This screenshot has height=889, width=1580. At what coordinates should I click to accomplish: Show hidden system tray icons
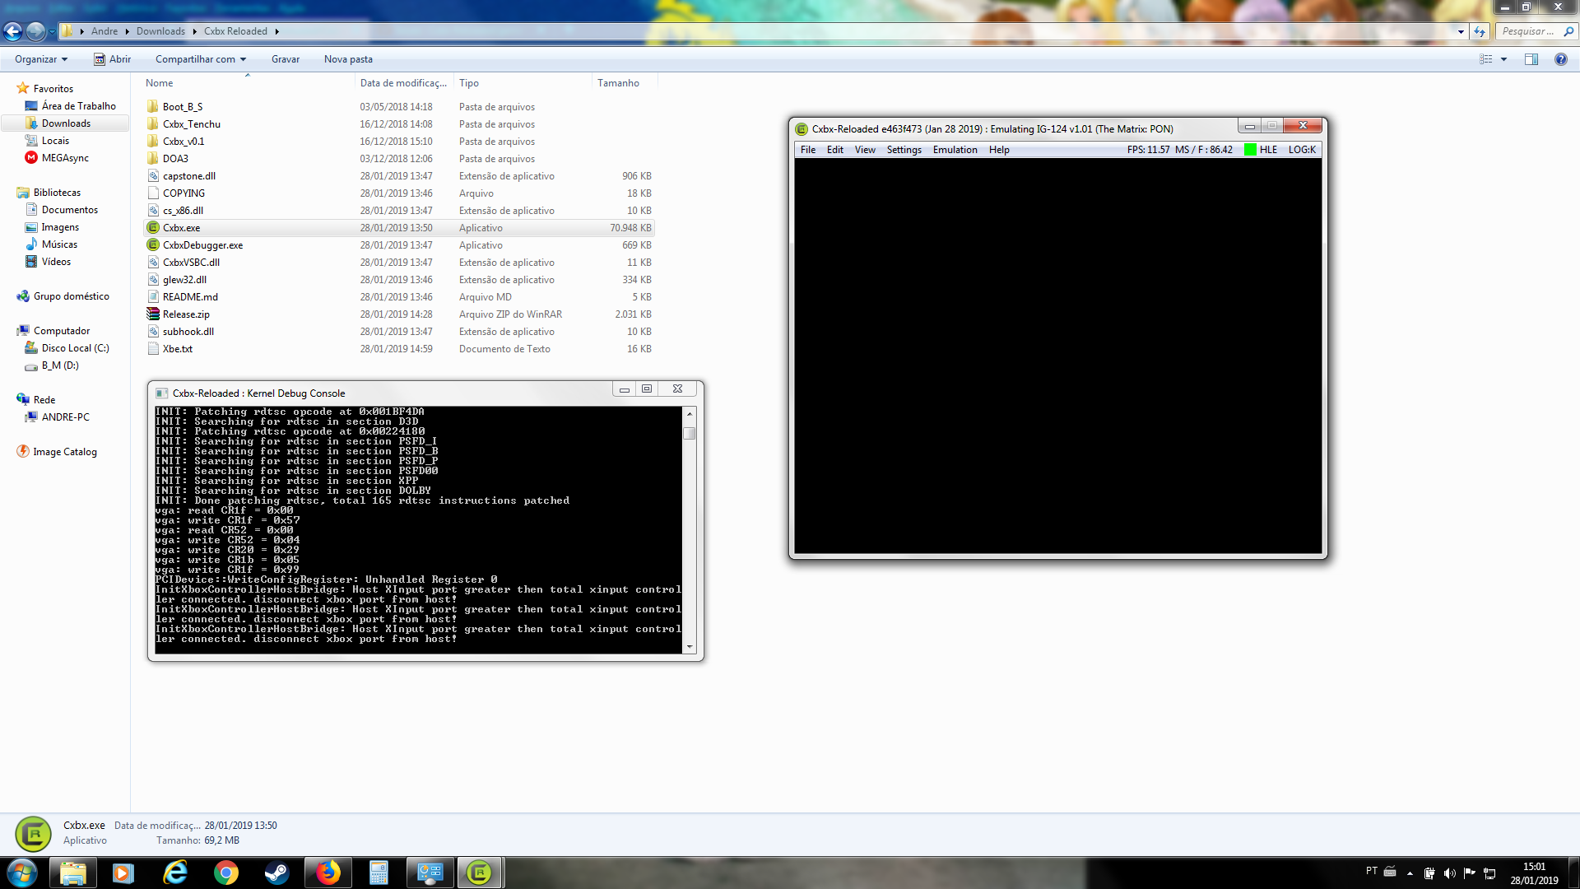pos(1410,873)
